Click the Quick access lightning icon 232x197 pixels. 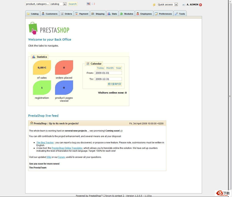coord(154,5)
